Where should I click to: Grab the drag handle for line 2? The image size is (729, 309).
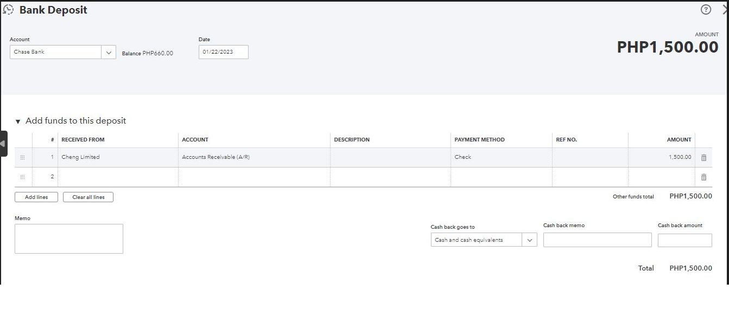pos(22,177)
